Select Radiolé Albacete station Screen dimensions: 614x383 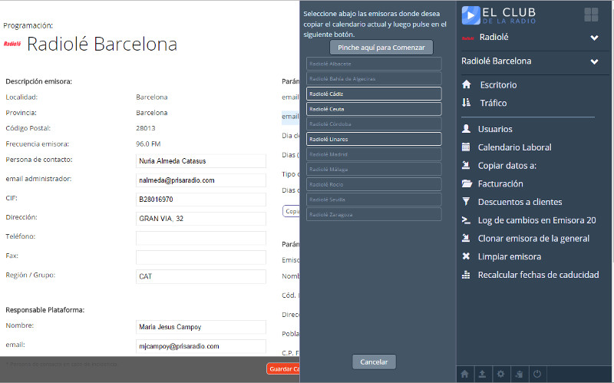[374, 64]
